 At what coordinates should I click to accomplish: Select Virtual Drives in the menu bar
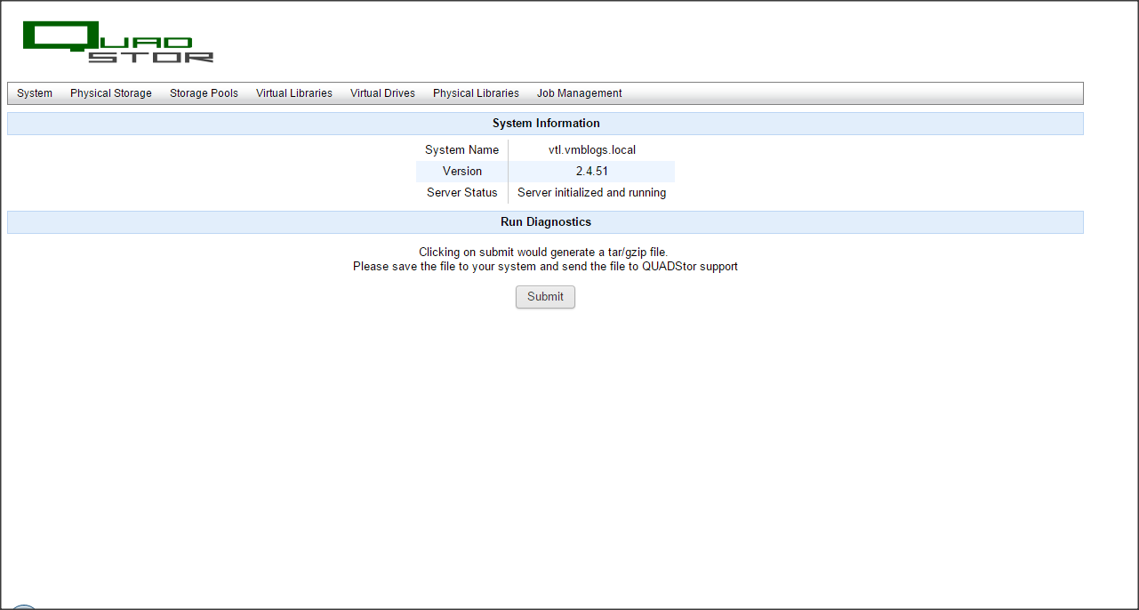[x=382, y=93]
